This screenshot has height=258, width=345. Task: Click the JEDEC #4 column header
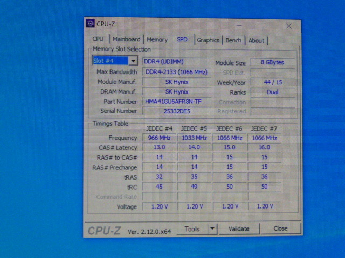click(160, 128)
